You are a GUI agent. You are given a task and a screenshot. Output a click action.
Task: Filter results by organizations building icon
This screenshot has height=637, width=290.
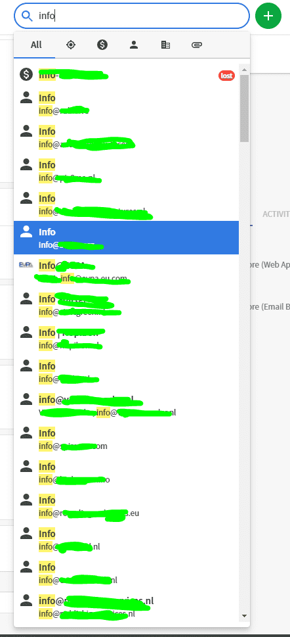(165, 45)
